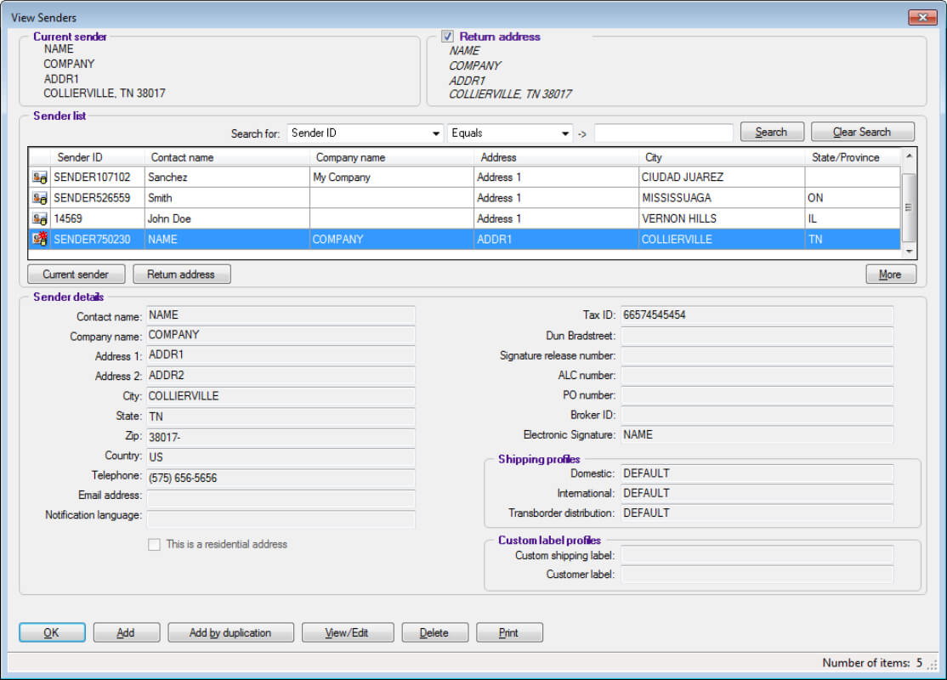Click the Address 1 field showing ADDR1
947x680 pixels.
pos(281,355)
